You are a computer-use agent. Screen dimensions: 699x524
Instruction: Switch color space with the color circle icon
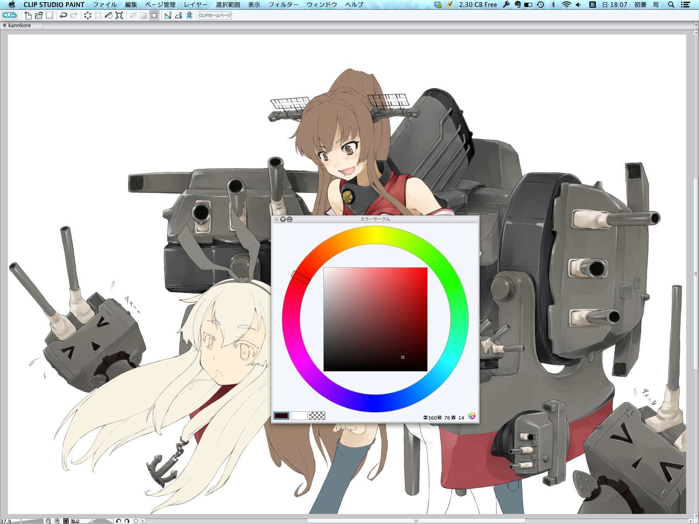[x=472, y=416]
